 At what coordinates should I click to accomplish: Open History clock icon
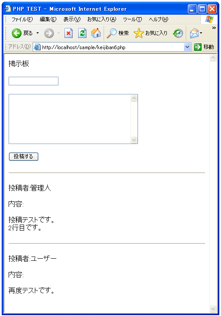click(x=178, y=33)
